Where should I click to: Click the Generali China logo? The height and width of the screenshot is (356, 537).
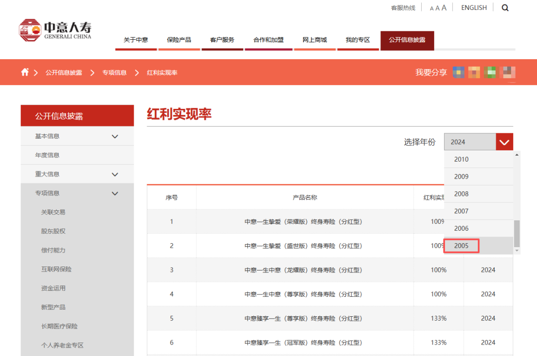coord(55,30)
